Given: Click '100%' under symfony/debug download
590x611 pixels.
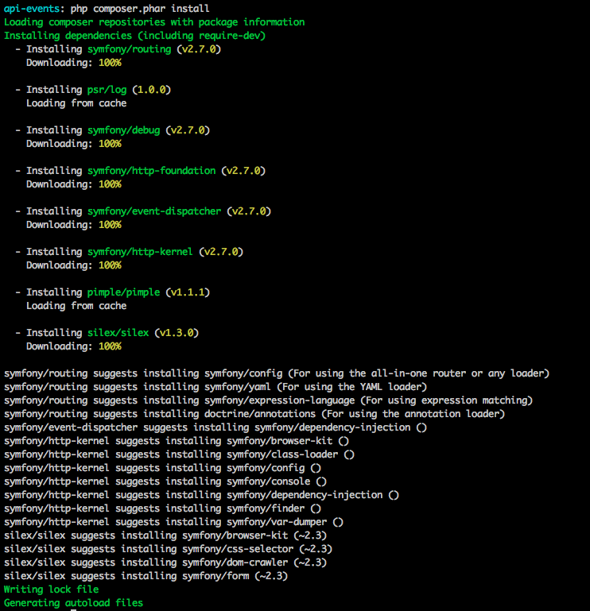Looking at the screenshot, I should [110, 144].
